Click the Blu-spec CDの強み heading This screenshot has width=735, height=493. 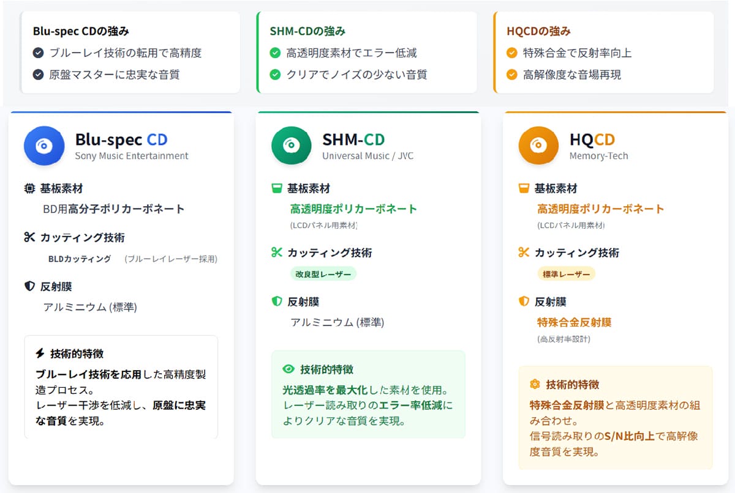click(x=80, y=31)
